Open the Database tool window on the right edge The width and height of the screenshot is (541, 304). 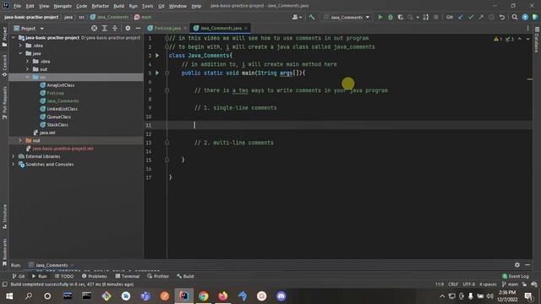[x=537, y=40]
